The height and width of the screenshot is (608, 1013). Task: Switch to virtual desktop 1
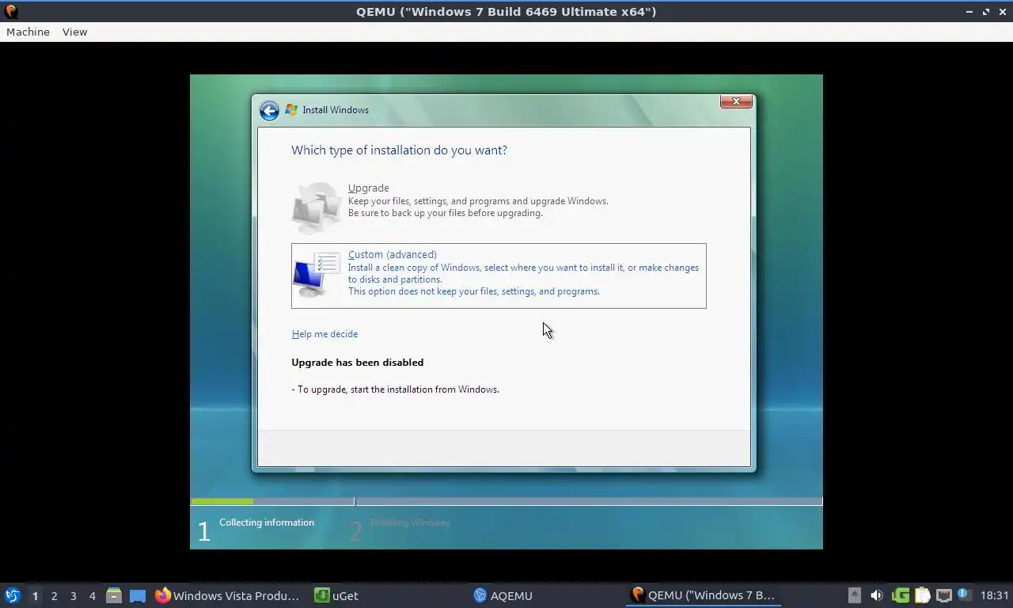35,595
